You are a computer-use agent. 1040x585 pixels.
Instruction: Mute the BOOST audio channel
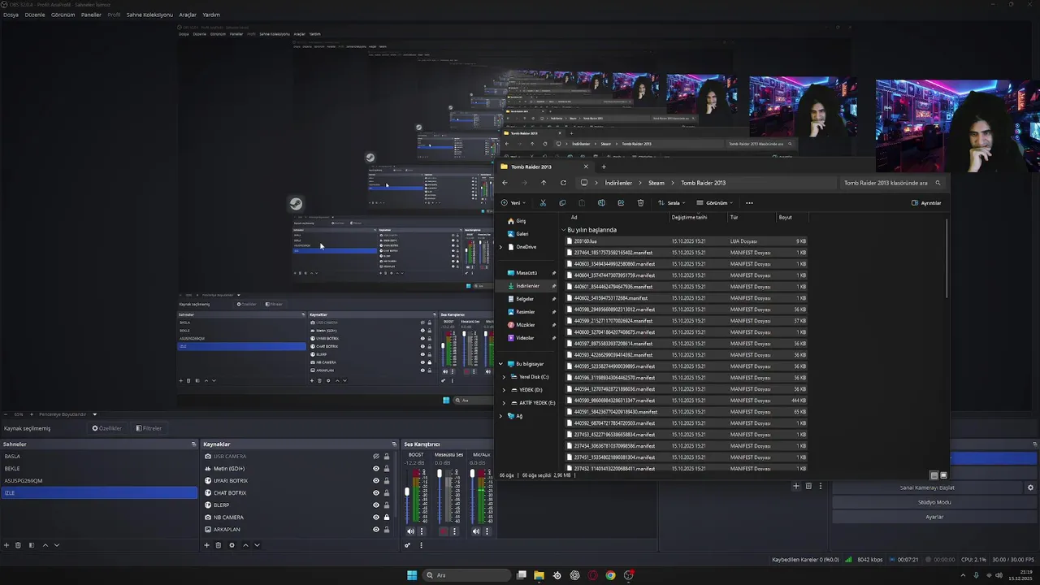tap(410, 531)
